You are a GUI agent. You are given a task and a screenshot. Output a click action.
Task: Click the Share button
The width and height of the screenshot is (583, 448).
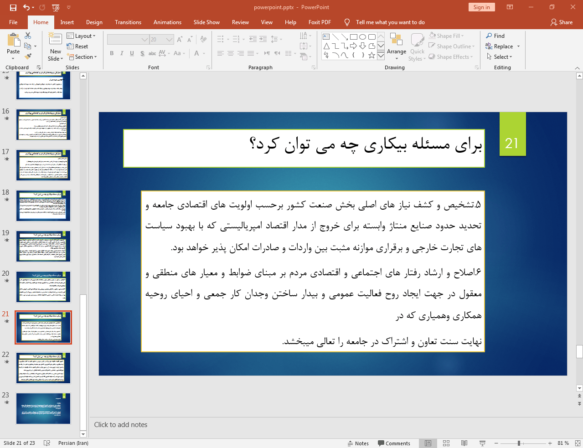point(561,22)
